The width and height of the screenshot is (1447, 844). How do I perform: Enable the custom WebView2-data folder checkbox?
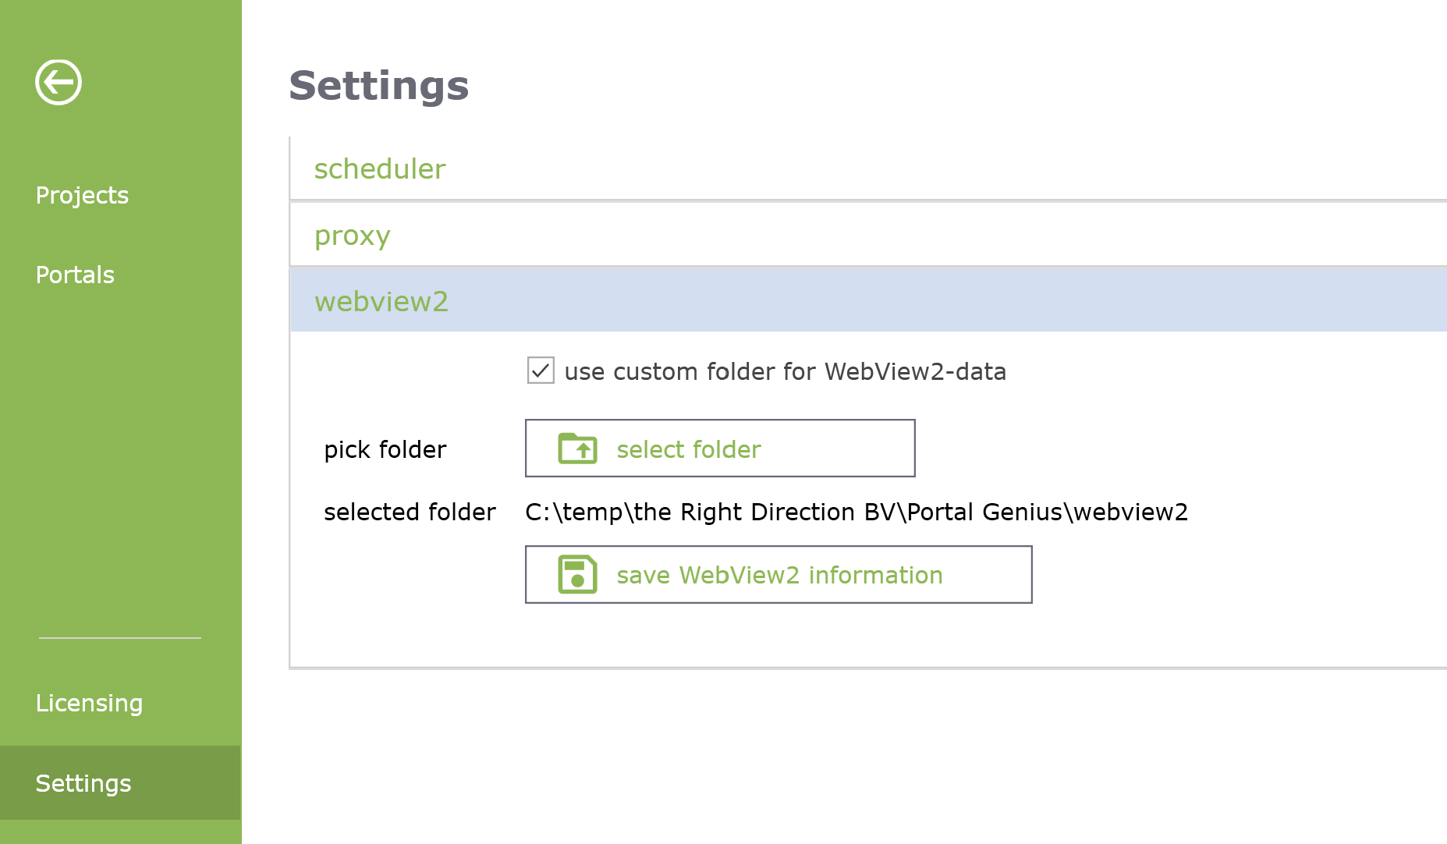point(541,371)
